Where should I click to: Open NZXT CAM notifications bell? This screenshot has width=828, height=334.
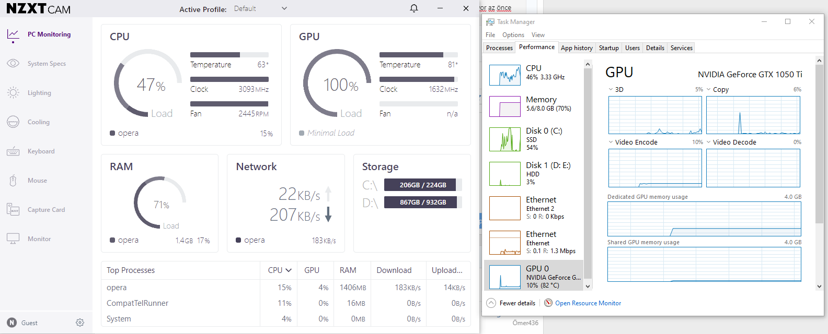414,8
